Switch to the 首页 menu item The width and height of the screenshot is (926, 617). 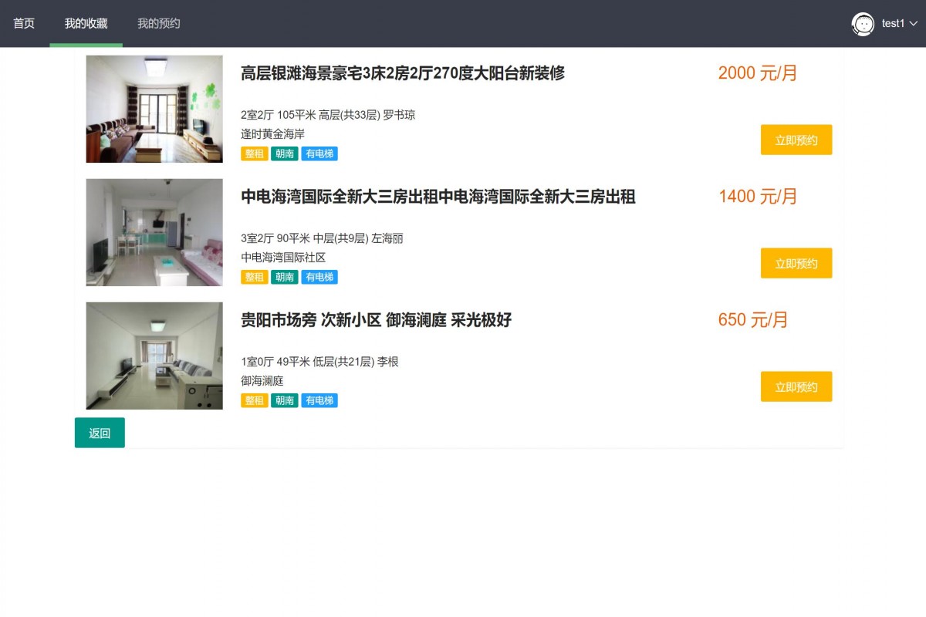tap(22, 24)
